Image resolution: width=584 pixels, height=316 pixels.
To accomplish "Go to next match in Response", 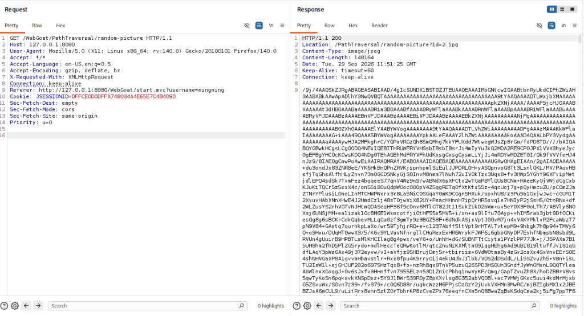I will (x=330, y=306).
